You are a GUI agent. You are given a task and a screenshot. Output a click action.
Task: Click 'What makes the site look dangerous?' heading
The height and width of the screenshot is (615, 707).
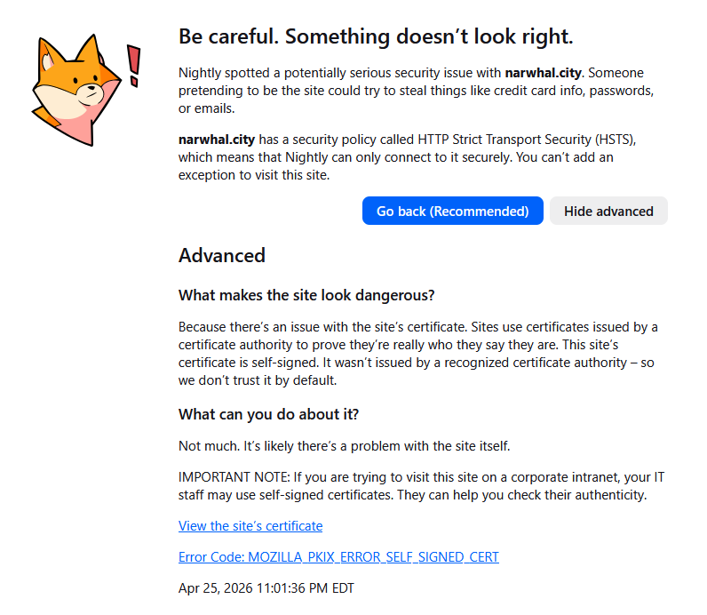306,295
